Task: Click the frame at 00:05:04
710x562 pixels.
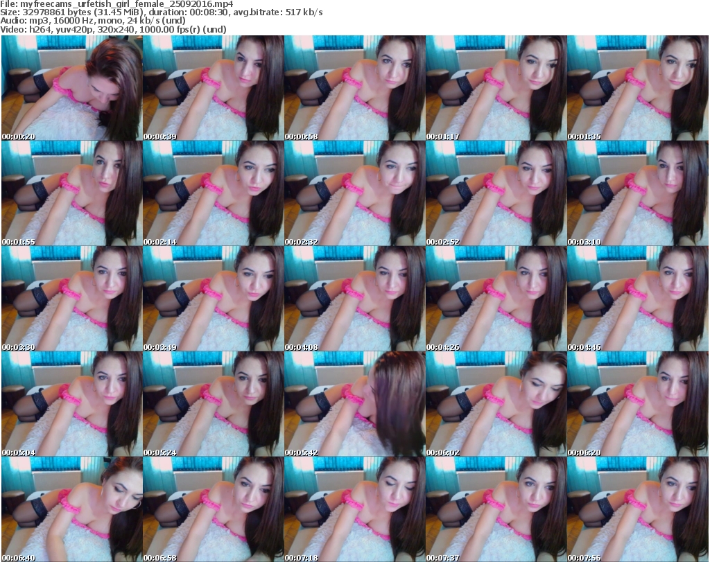Action: pyautogui.click(x=71, y=404)
